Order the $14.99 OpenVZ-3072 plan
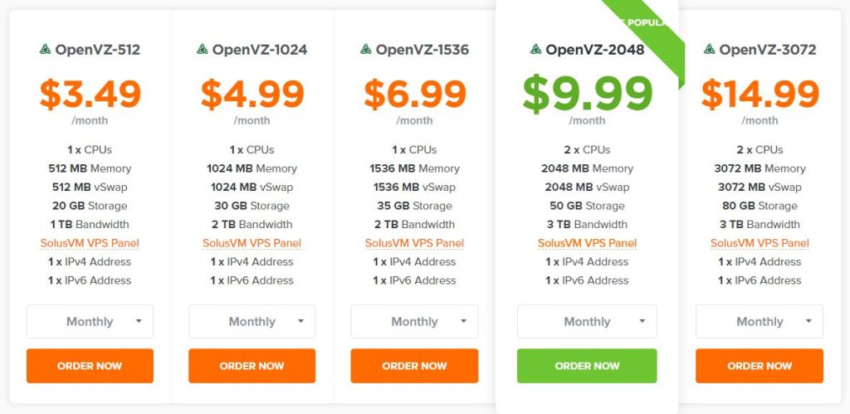 [760, 366]
